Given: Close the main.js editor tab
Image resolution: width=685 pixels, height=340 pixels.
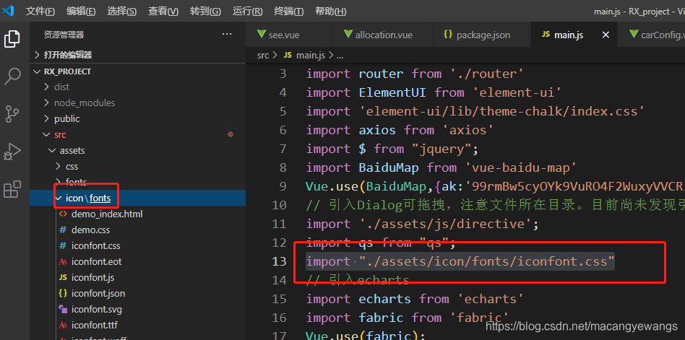Looking at the screenshot, I should 606,35.
